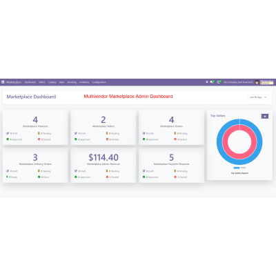Click the Top Sellers Report caption
Viewport: 276px width, 276px height.
tap(239, 173)
